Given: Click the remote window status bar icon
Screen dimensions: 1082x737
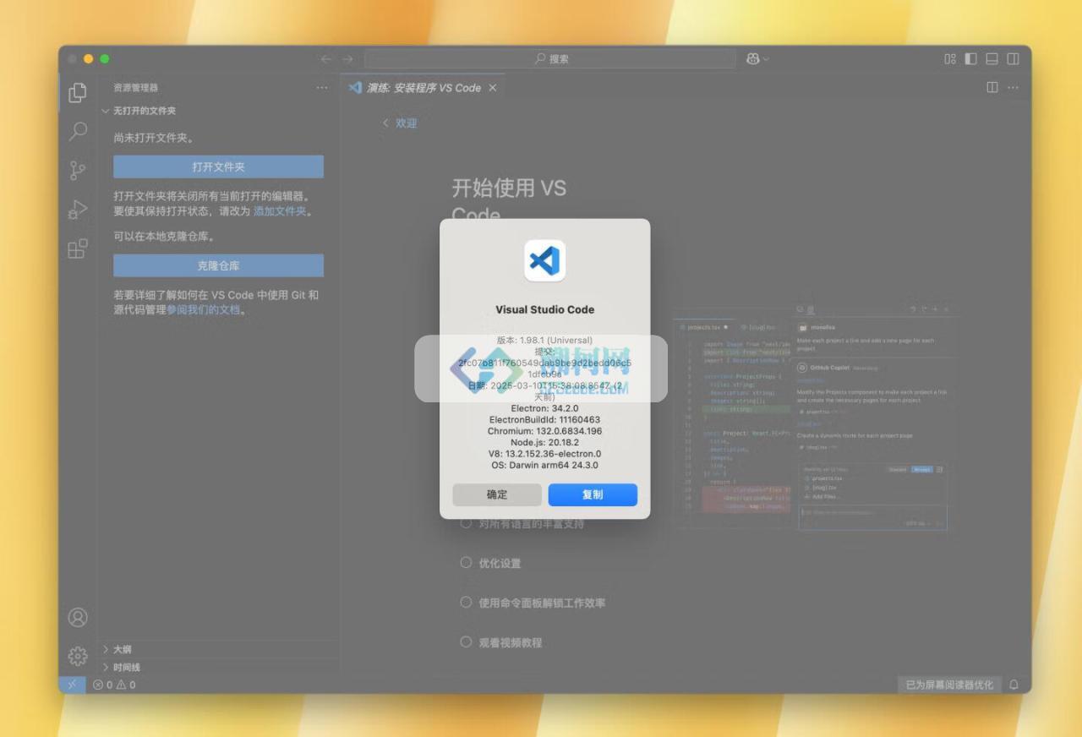Looking at the screenshot, I should [x=72, y=685].
